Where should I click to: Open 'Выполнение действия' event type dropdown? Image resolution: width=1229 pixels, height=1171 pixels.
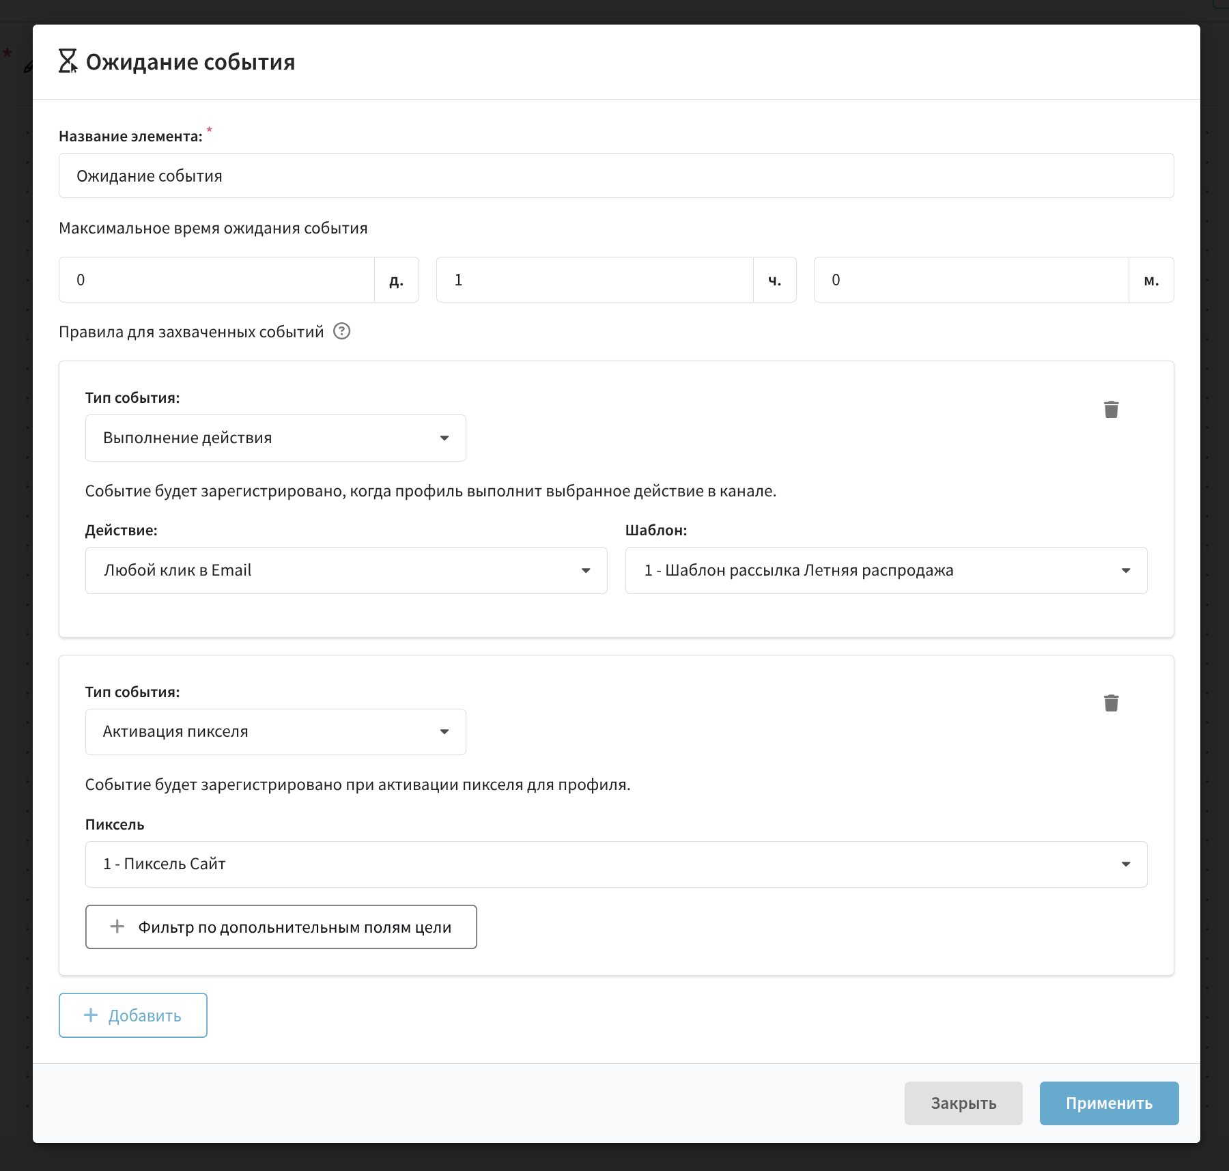tap(275, 438)
